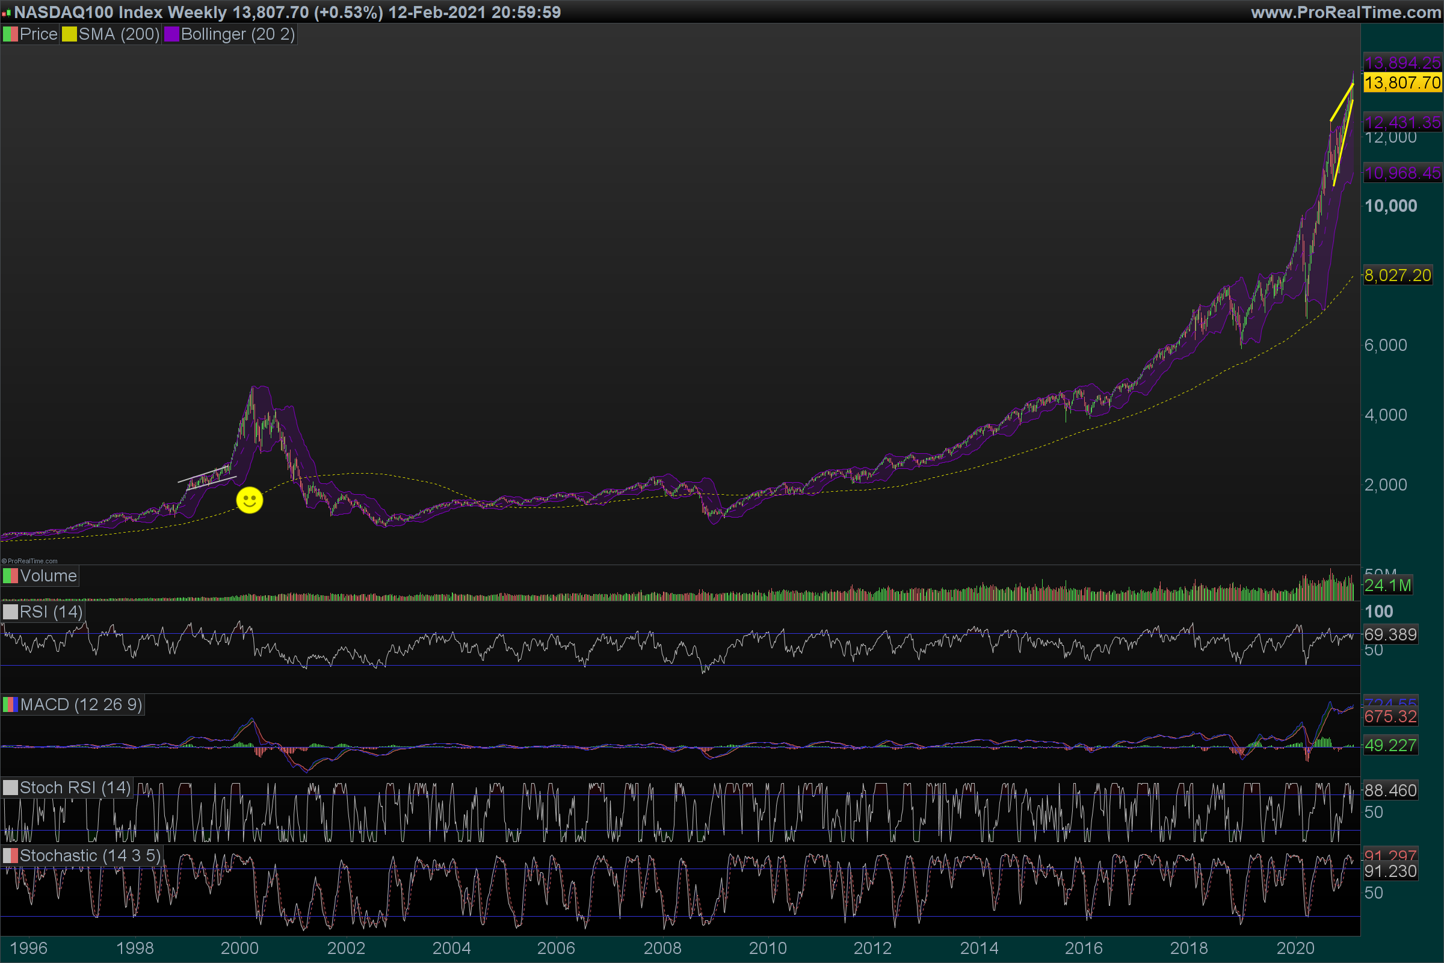Select the Bollinger (20 2) legend label

[x=238, y=34]
